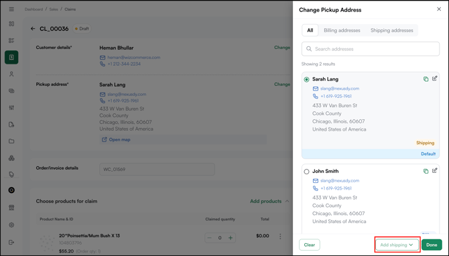
Task: Click the $55.20 product price
Action: coord(66,251)
